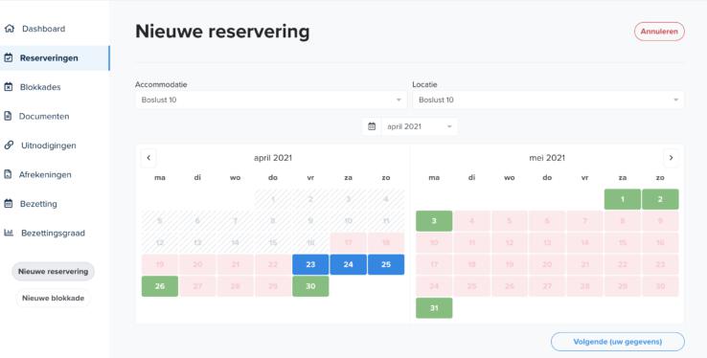
Task: Click the Bezetting calendar icon
Action: [x=8, y=204]
